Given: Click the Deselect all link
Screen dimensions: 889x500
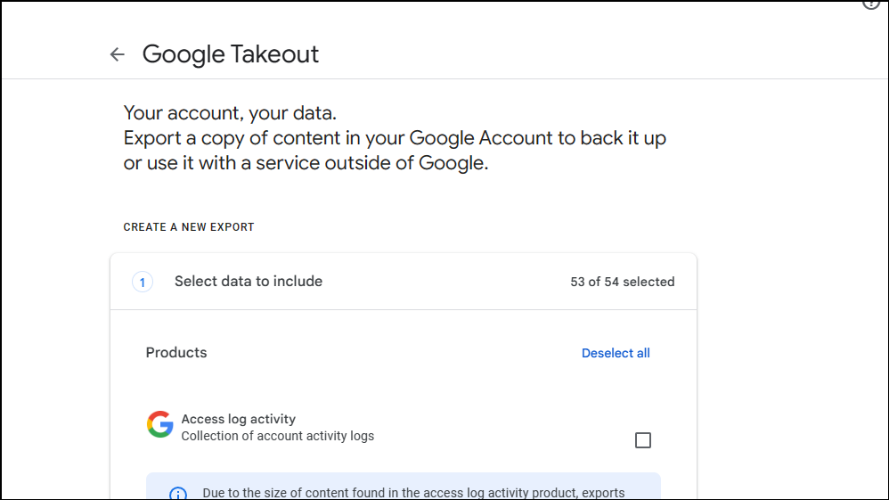Looking at the screenshot, I should click(x=616, y=353).
